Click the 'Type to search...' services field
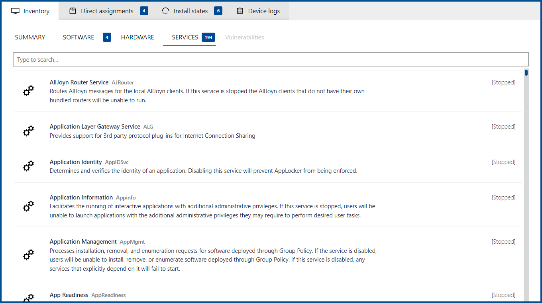Image resolution: width=542 pixels, height=303 pixels. 271,60
